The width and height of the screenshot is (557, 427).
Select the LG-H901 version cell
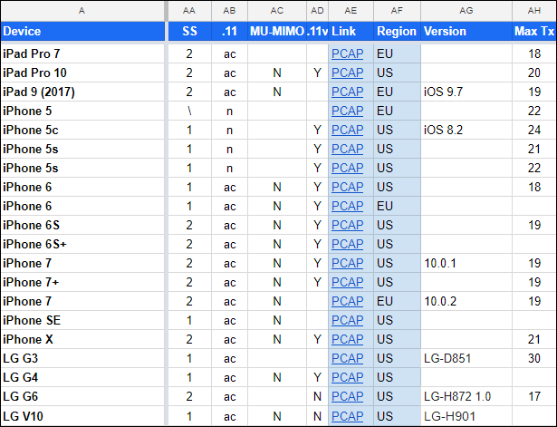coord(466,416)
